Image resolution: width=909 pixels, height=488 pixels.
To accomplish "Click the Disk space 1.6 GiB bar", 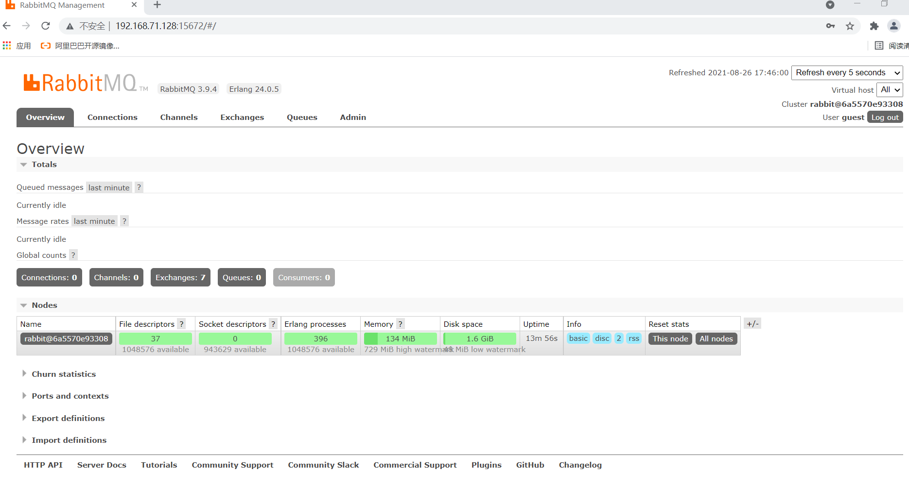I will click(480, 339).
